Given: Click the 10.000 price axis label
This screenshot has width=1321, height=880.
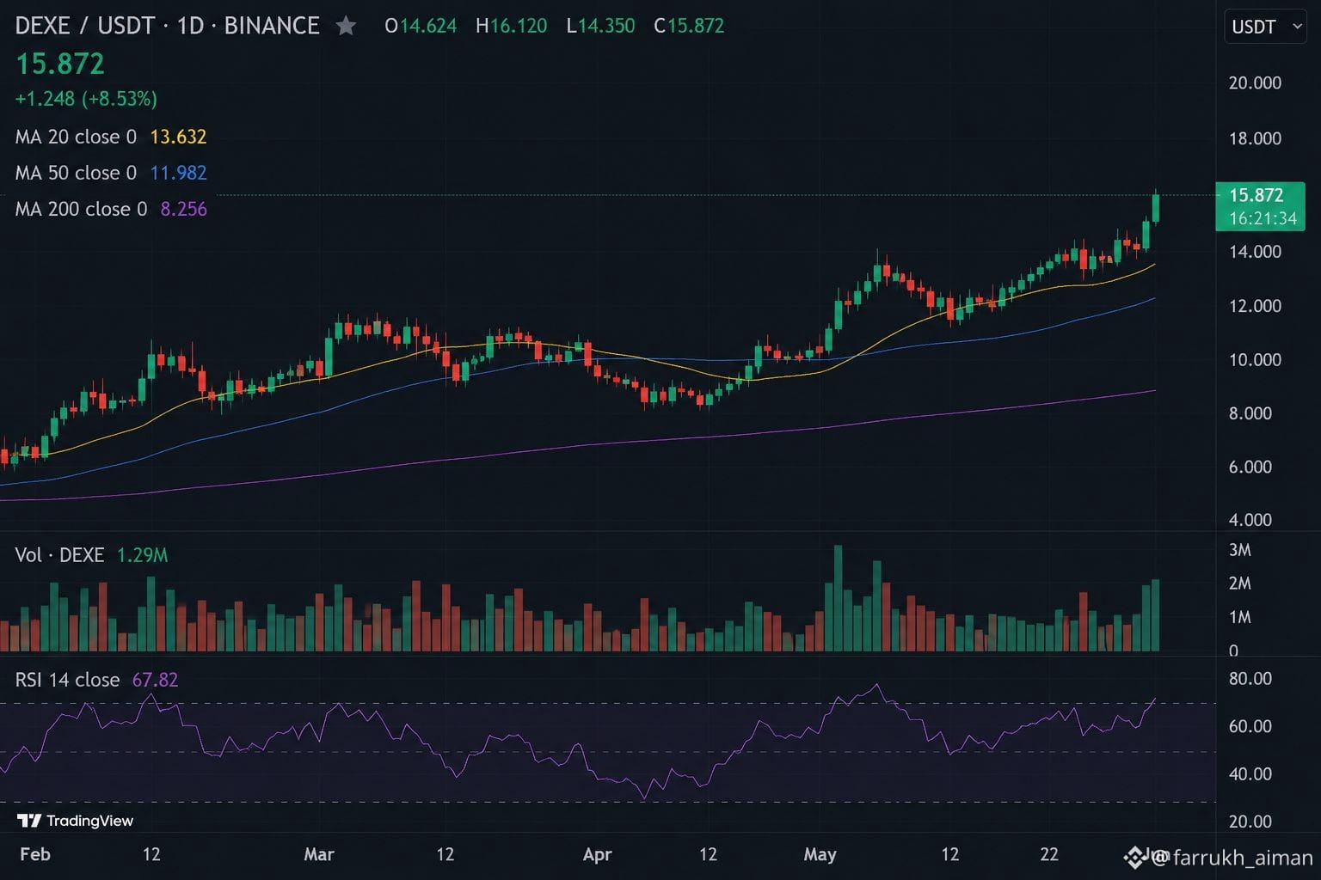Looking at the screenshot, I should [x=1255, y=360].
